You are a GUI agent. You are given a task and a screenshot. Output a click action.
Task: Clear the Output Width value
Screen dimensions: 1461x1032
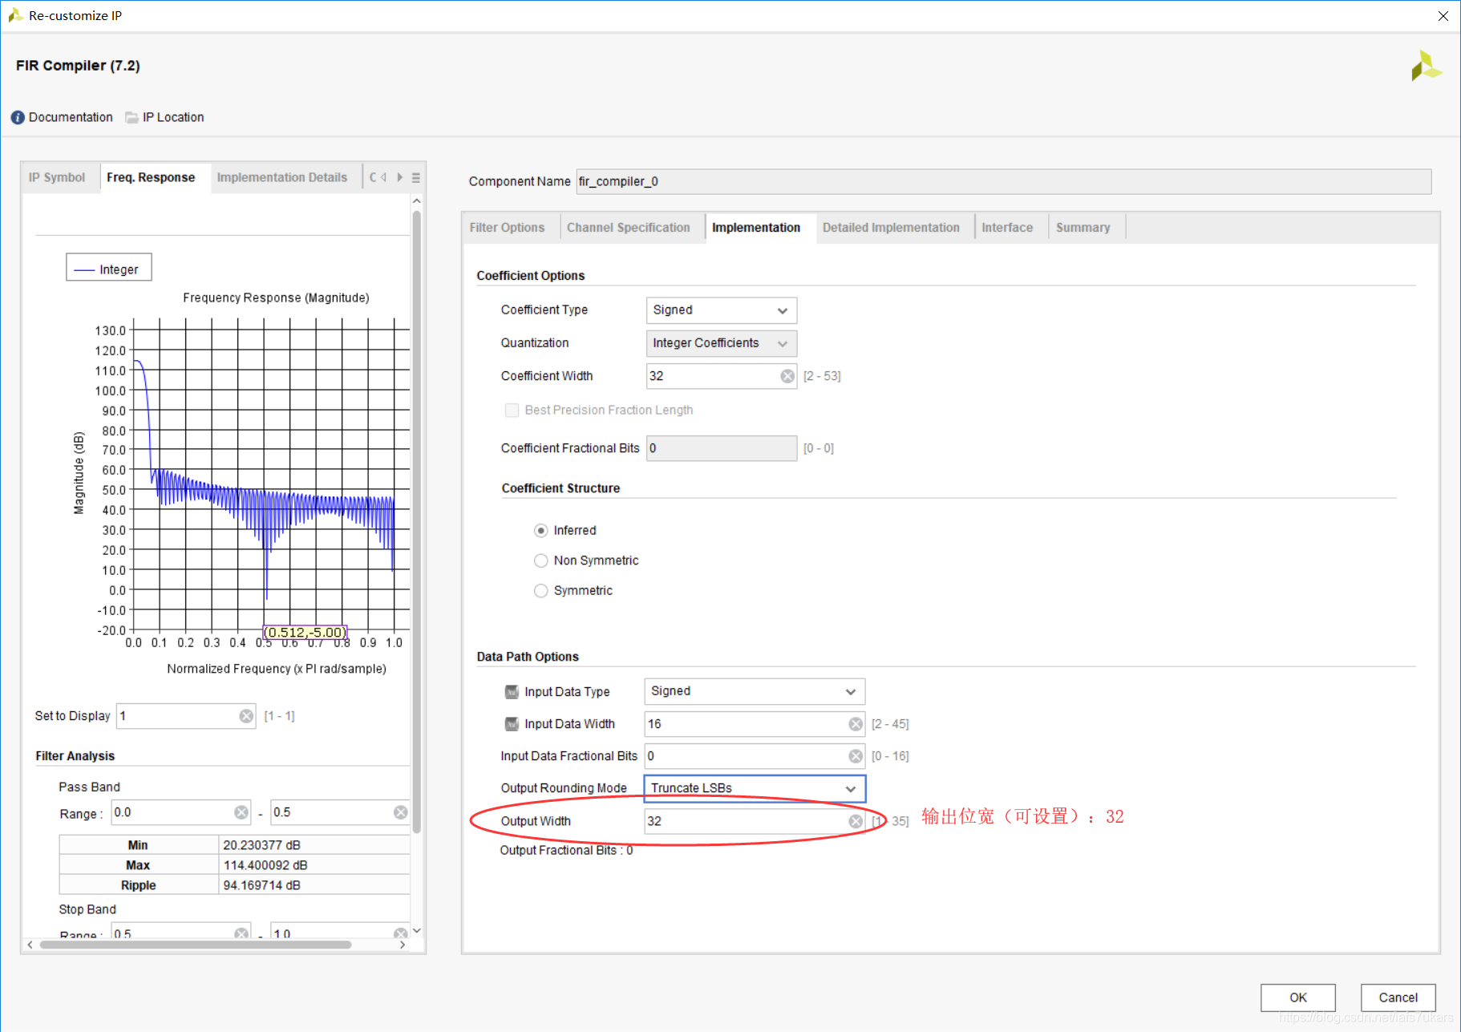[x=856, y=821]
